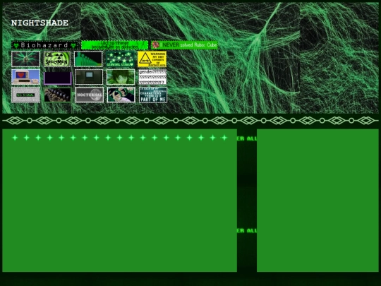Click the Biohazard blinkie banner
This screenshot has height=286, width=381.
[44, 45]
